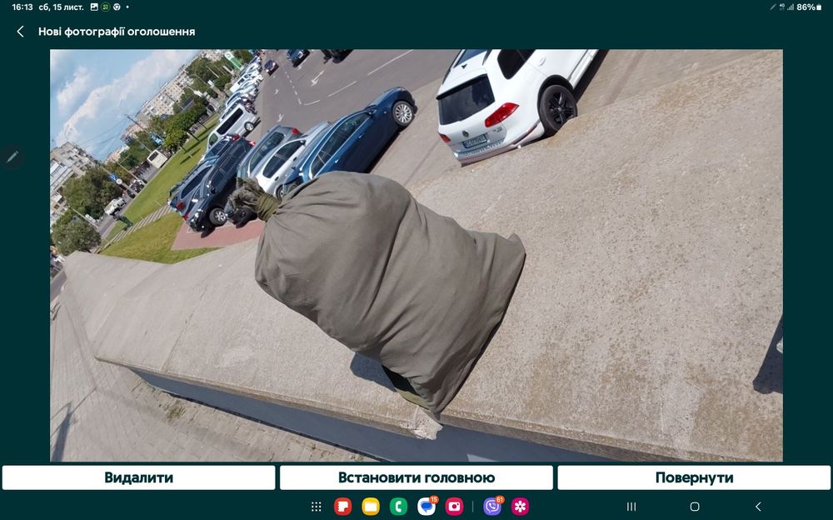Screen dimensions: 833x520
Task: Tap the listing photo of the sack
Action: (416, 255)
